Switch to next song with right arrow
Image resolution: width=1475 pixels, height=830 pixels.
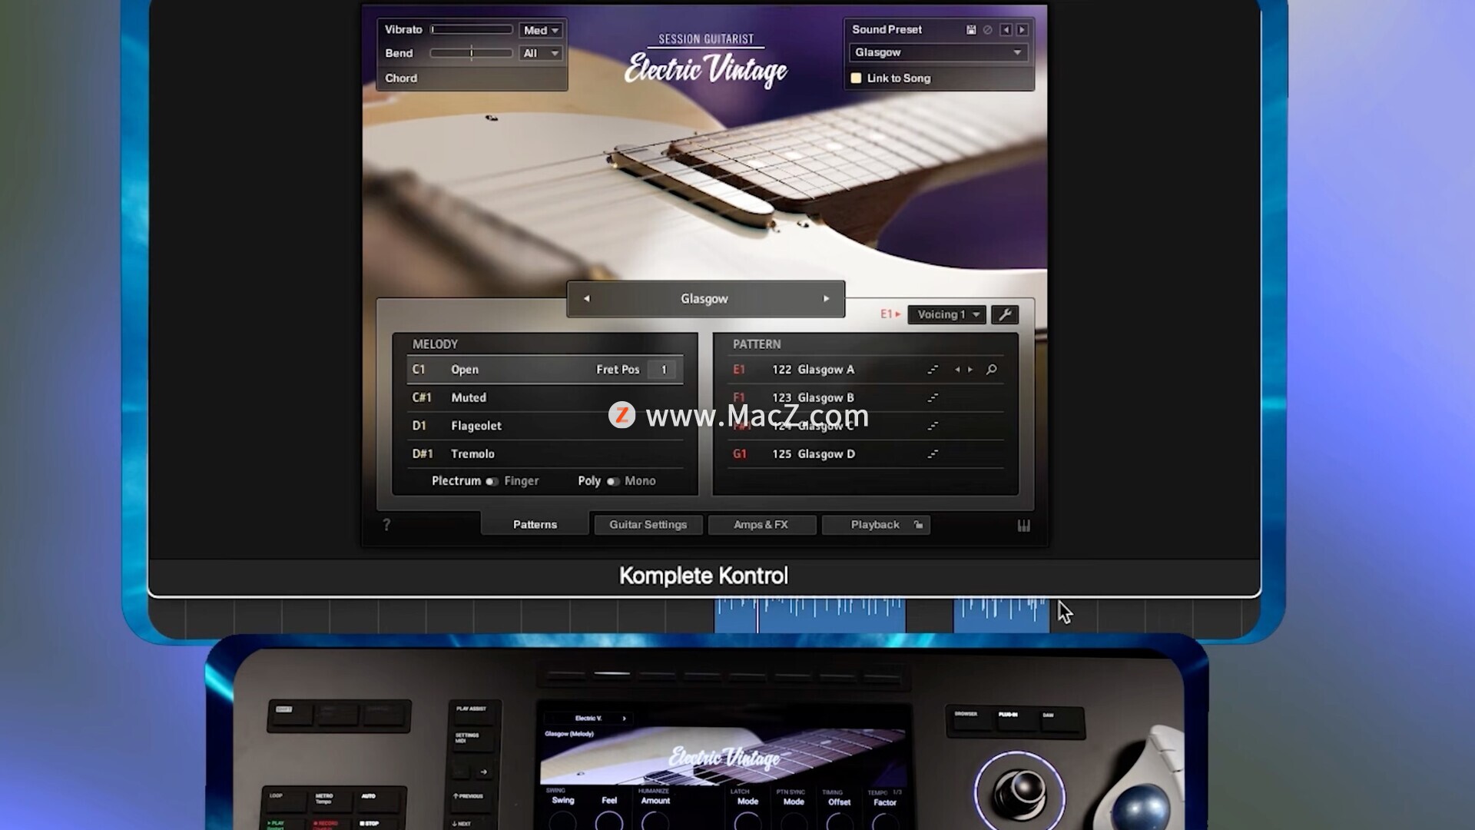(827, 299)
